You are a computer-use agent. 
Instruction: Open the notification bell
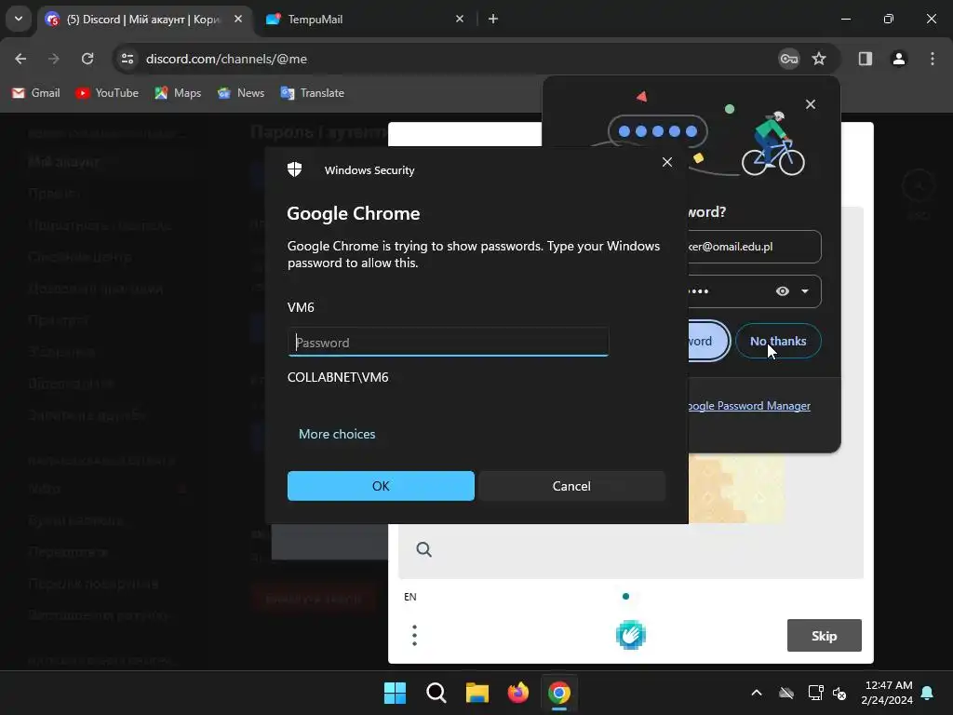pyautogui.click(x=928, y=693)
